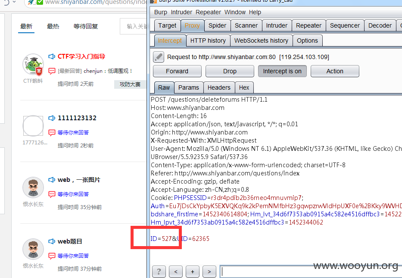
Task: Click the megaphone icon beside web，一张图片
Action: coord(52,180)
